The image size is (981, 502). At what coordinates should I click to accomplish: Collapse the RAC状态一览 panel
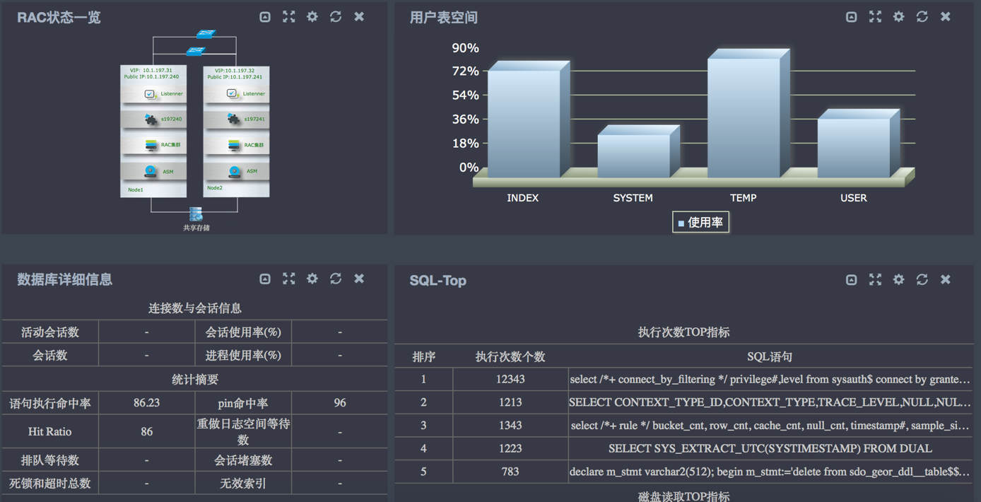pos(265,16)
